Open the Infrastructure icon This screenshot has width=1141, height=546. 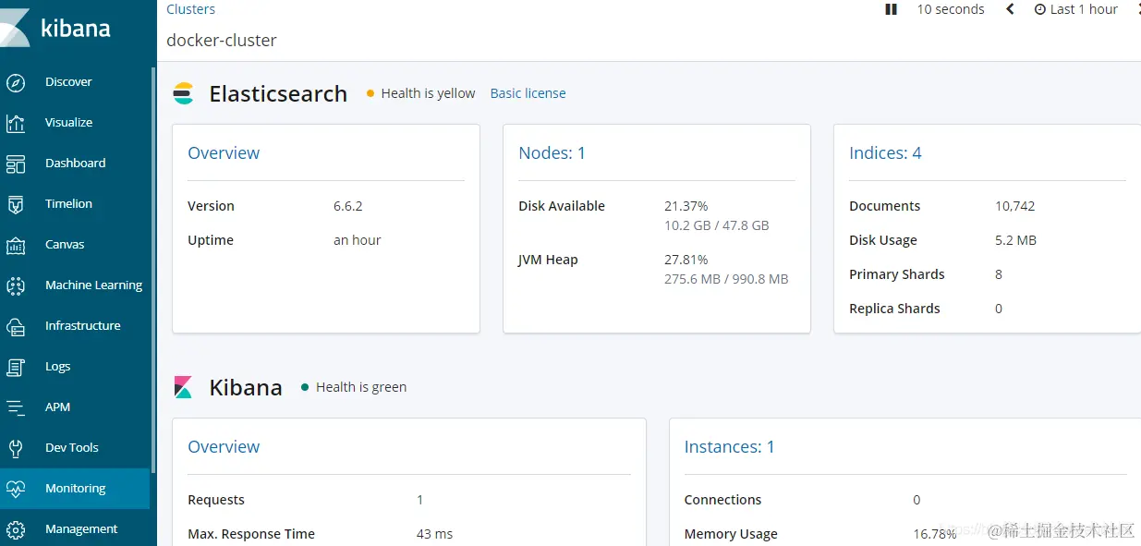click(x=16, y=326)
